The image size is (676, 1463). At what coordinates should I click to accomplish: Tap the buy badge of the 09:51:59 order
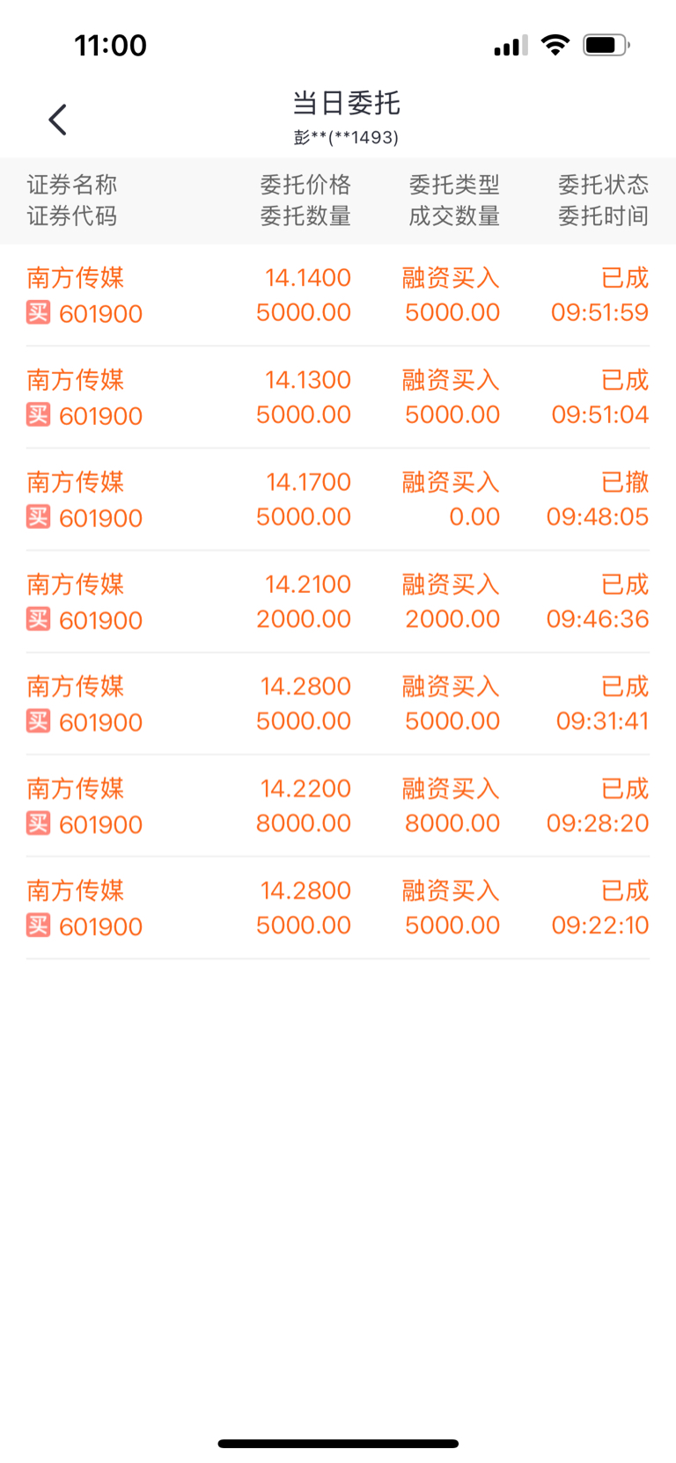pyautogui.click(x=38, y=312)
